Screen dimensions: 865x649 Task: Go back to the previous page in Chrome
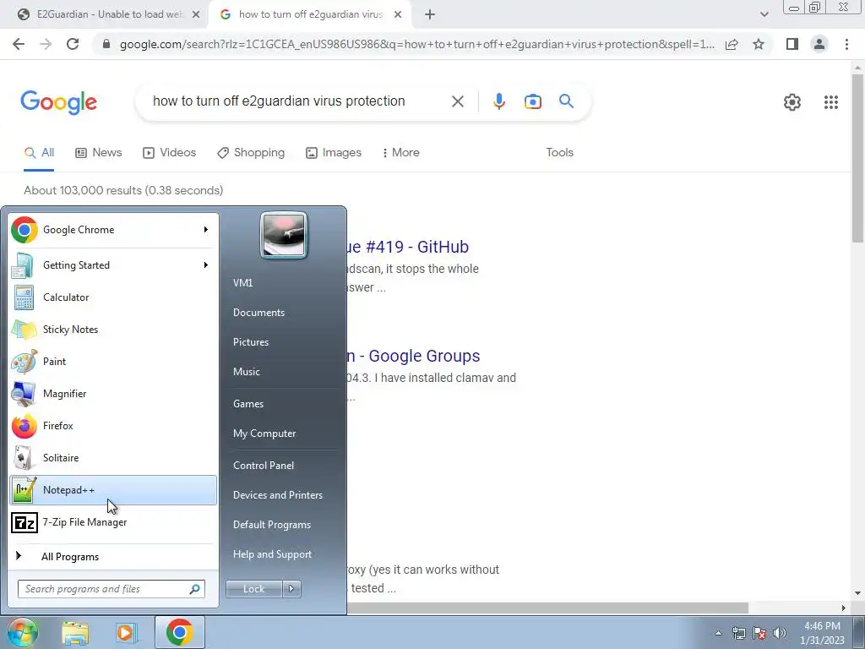(x=19, y=44)
